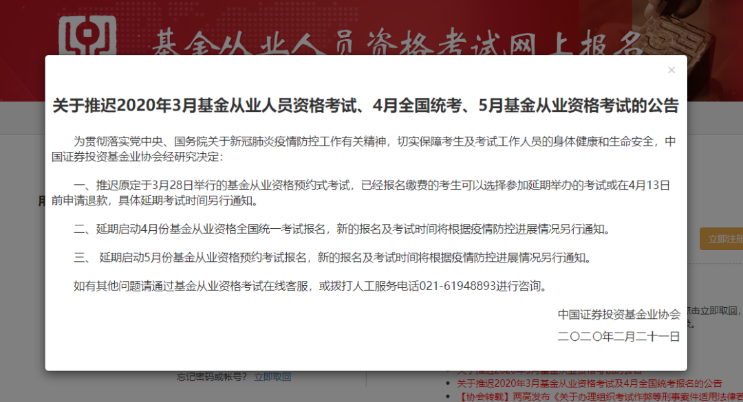Viewport: 743px width, 402px height.
Task: Open notice 关于推迟2020年3月基金从业资格考试及4月全国统考报名的公告
Action: coord(589,383)
